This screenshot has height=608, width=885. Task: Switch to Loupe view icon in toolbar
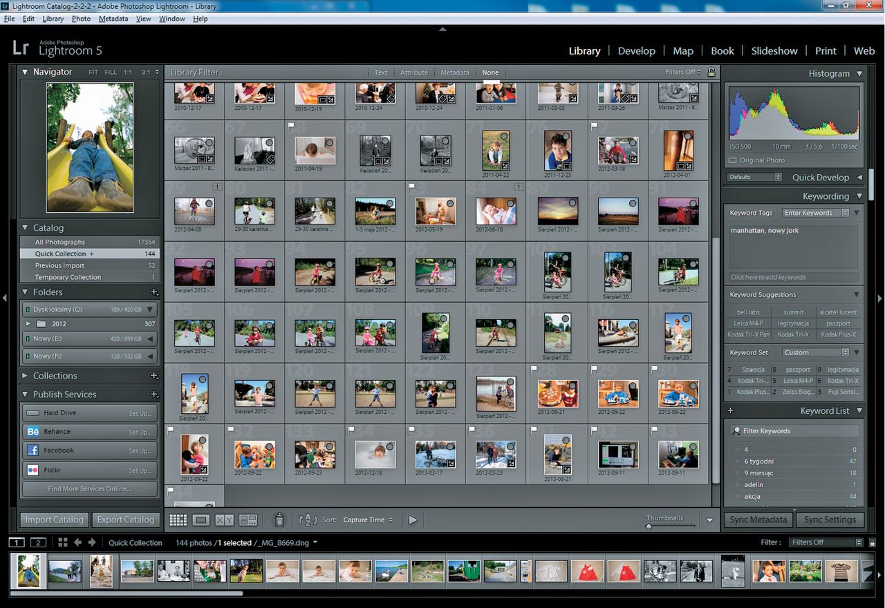[201, 520]
